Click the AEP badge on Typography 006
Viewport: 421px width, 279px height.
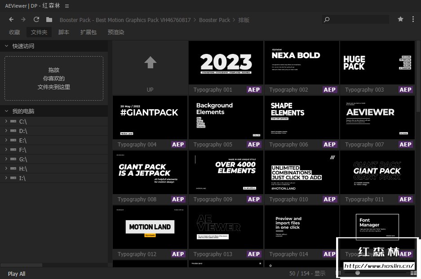click(329, 145)
